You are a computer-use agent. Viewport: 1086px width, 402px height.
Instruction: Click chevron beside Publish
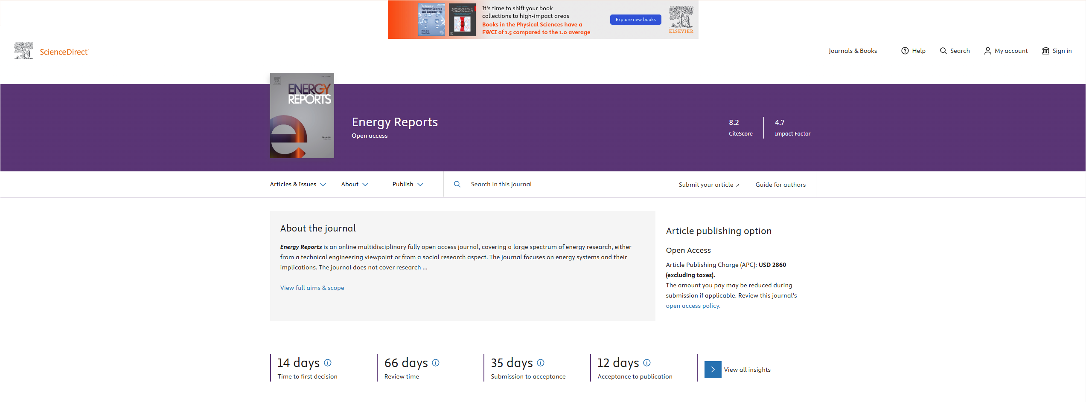(x=420, y=185)
